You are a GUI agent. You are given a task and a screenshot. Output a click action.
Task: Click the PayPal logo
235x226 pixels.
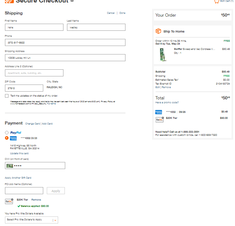[16, 133]
